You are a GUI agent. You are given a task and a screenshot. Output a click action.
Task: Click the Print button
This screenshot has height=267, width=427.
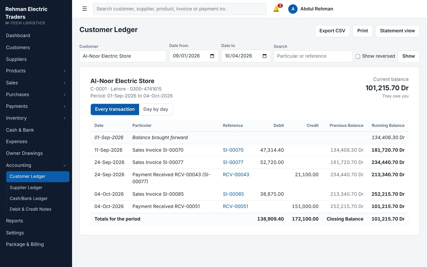362,31
